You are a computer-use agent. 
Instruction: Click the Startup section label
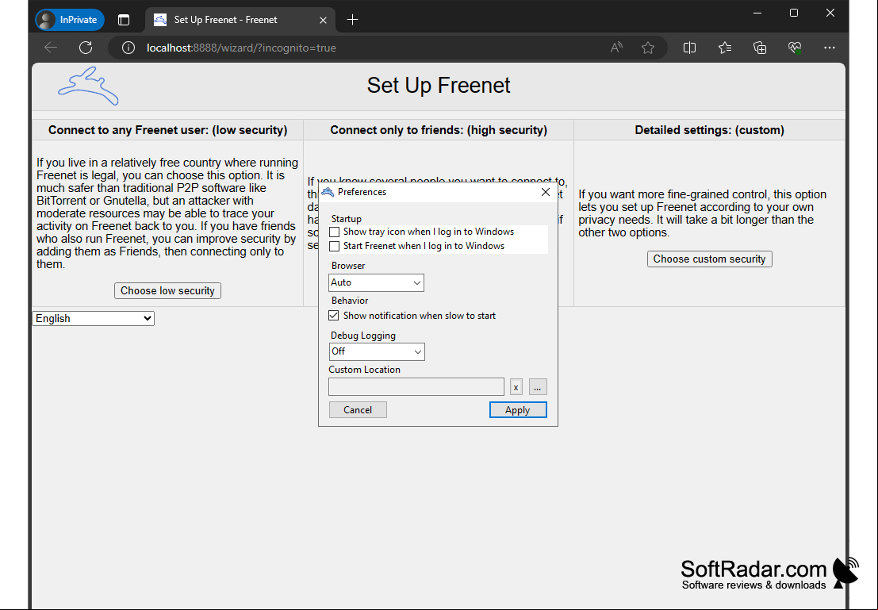(x=347, y=218)
